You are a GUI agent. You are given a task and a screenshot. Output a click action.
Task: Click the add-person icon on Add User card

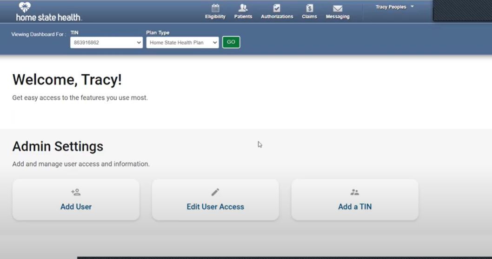tap(76, 192)
